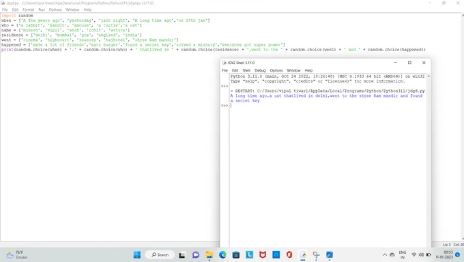Open the Windows Start menu
The image size is (464, 262).
[x=137, y=254]
